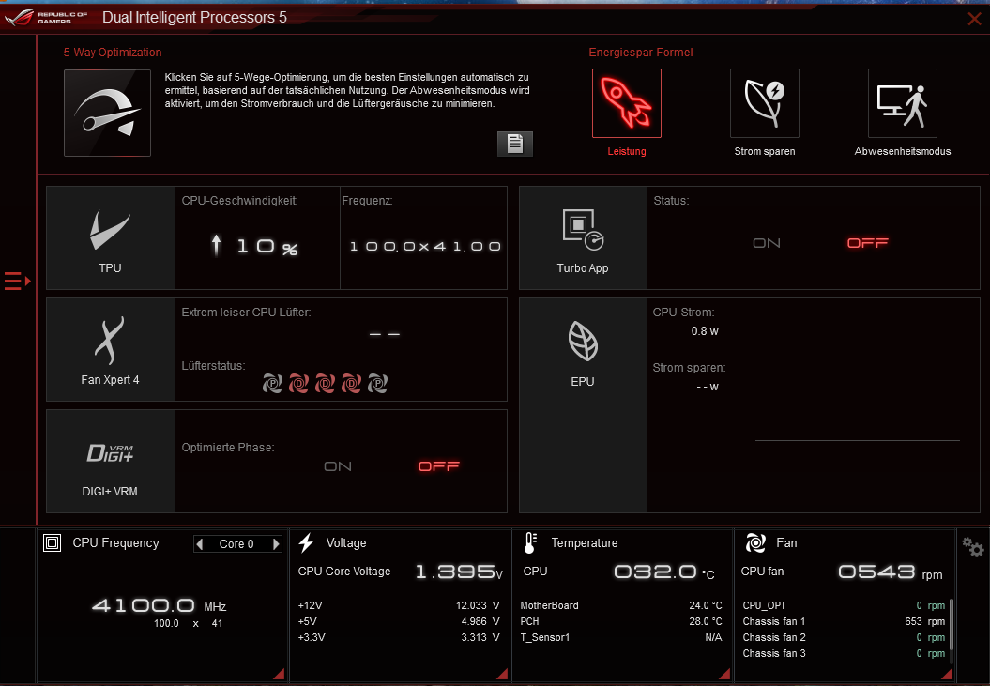The width and height of the screenshot is (990, 686).
Task: Open the TPU panel
Action: tap(111, 237)
